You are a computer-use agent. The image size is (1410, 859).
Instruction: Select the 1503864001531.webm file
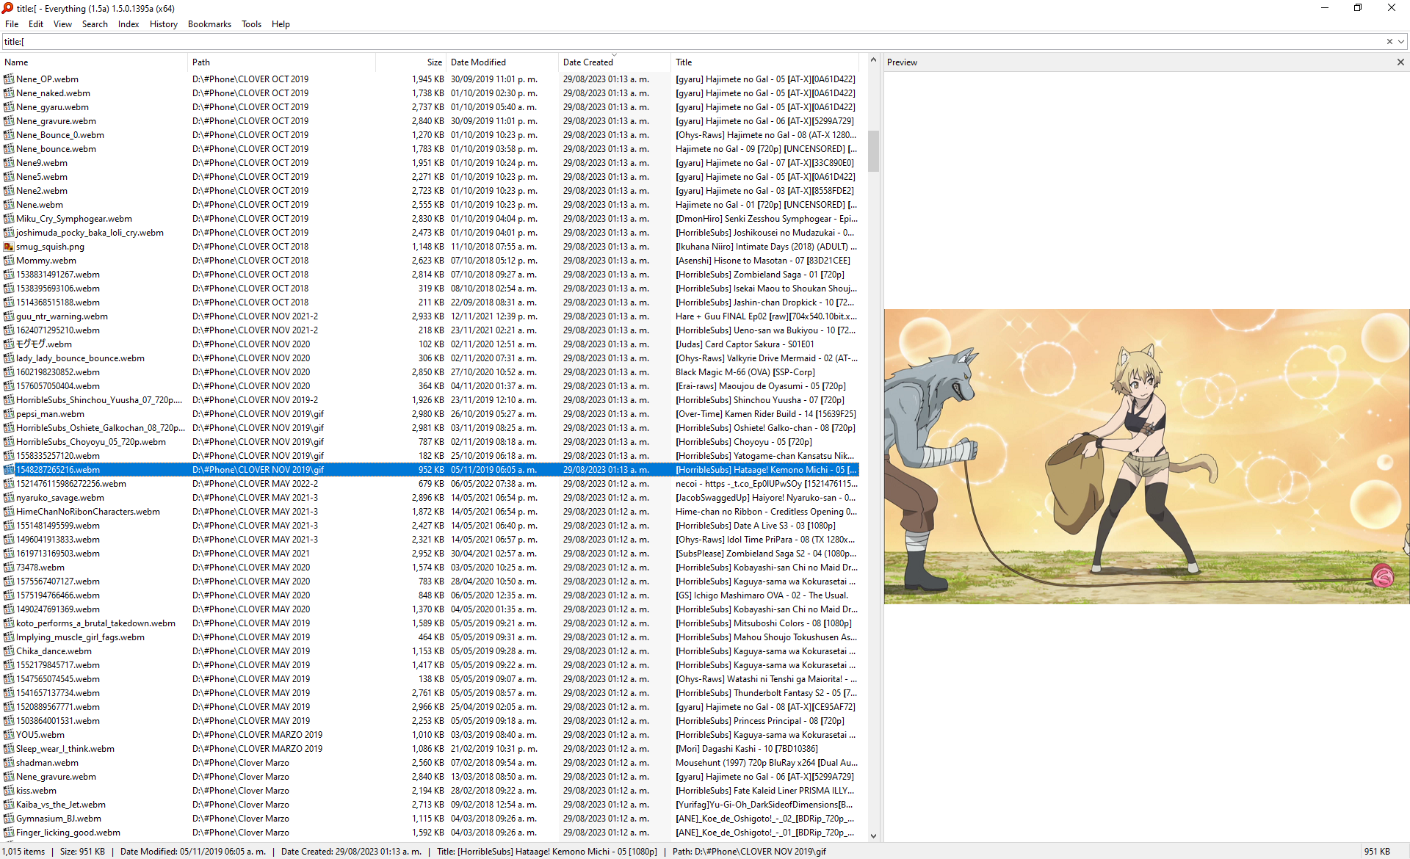[58, 721]
